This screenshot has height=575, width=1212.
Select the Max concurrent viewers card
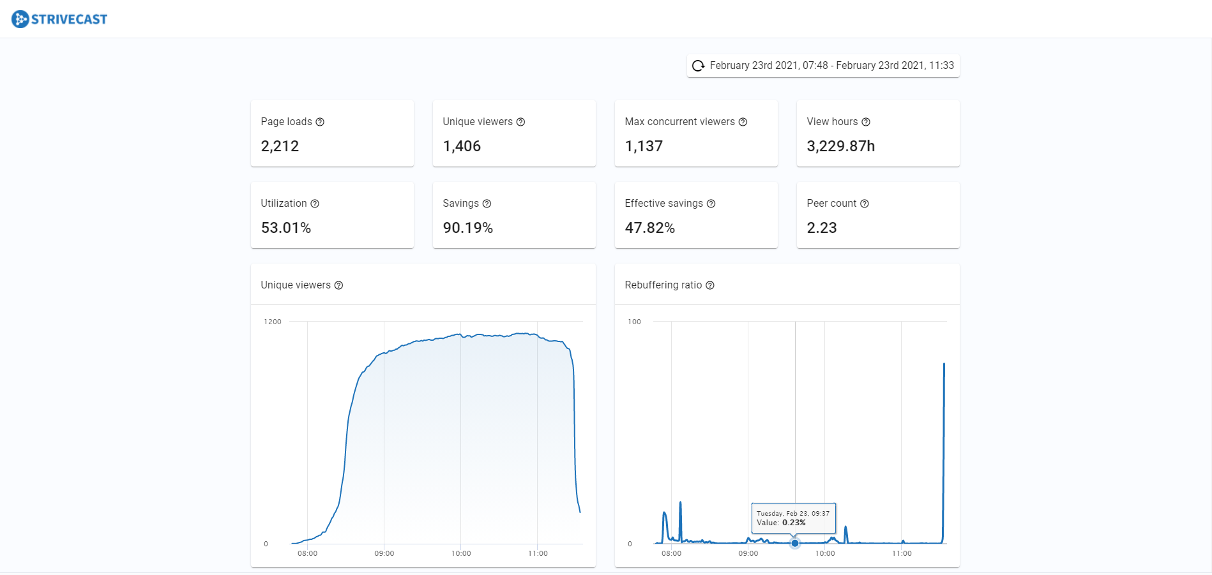coord(695,133)
